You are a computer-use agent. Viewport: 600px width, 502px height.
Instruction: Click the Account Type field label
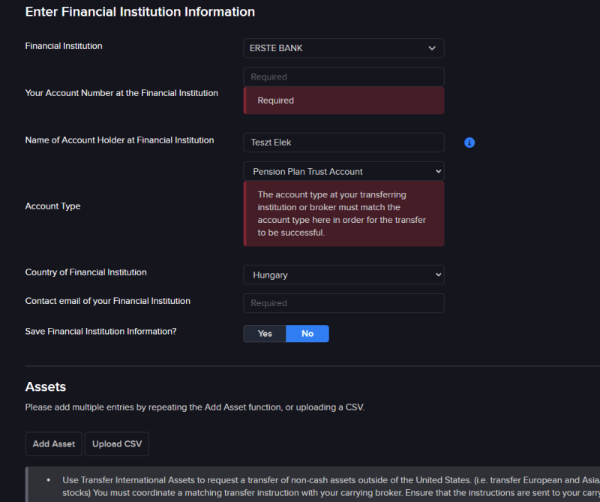[53, 206]
